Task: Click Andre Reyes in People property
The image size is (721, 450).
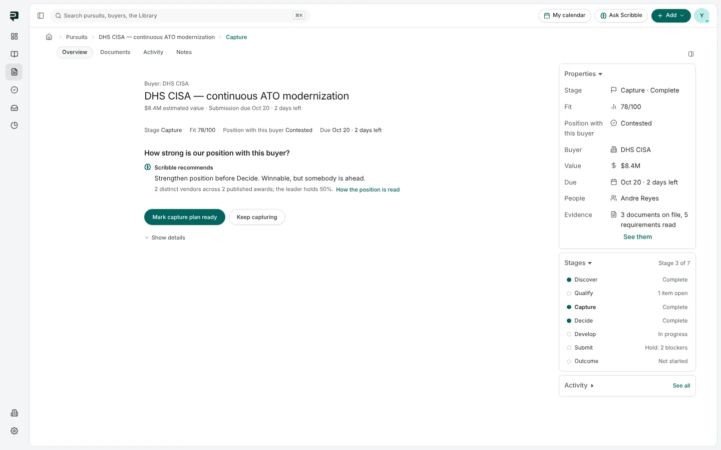Action: [x=639, y=198]
